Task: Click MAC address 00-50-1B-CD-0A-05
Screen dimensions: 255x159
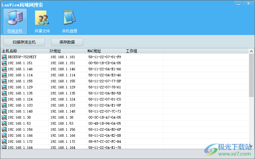Action: [x=105, y=63]
